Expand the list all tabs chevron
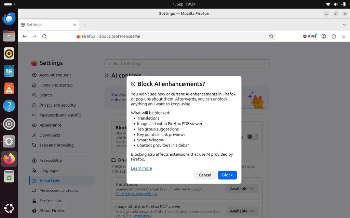 click(x=344, y=25)
